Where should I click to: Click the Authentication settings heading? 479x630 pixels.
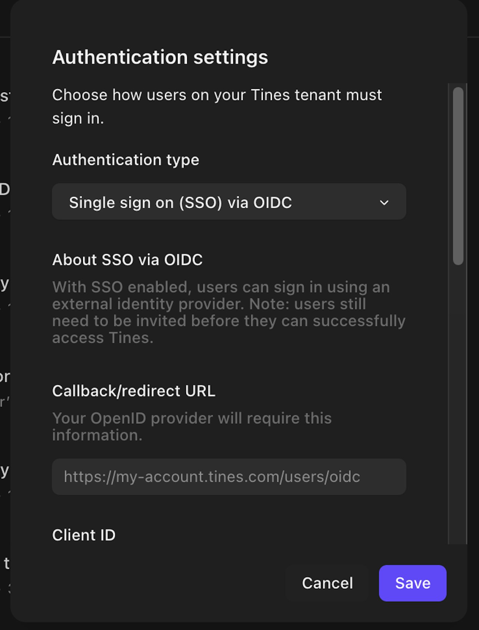click(x=160, y=58)
